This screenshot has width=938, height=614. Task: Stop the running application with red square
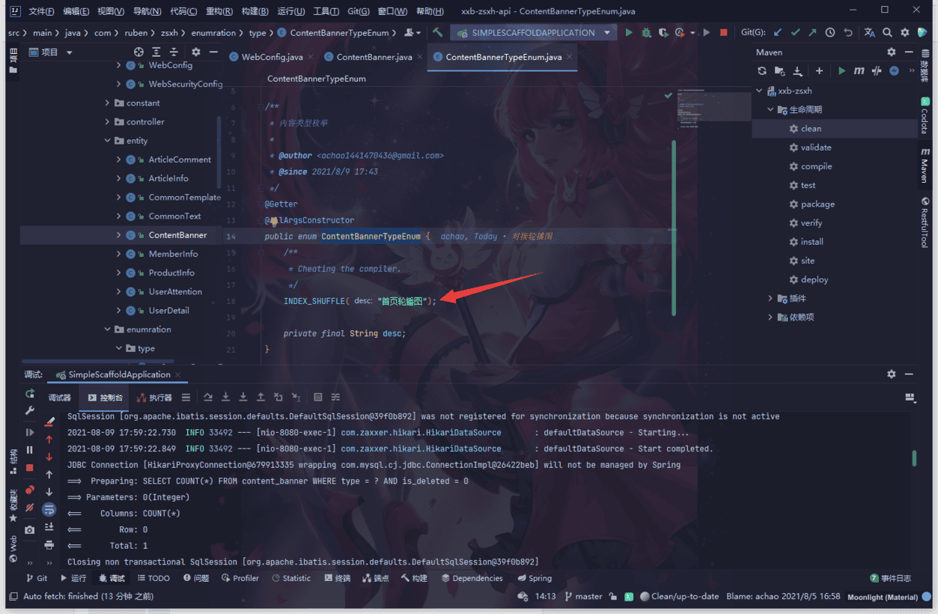pyautogui.click(x=723, y=33)
